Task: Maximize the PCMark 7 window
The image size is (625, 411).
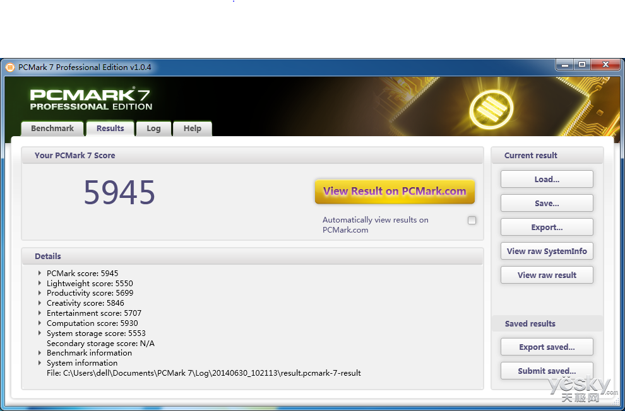Action: click(x=582, y=64)
